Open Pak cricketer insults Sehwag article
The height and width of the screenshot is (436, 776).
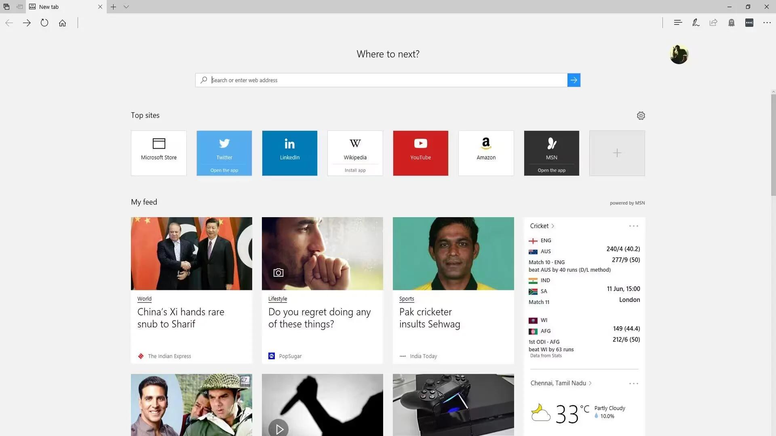pos(430,318)
